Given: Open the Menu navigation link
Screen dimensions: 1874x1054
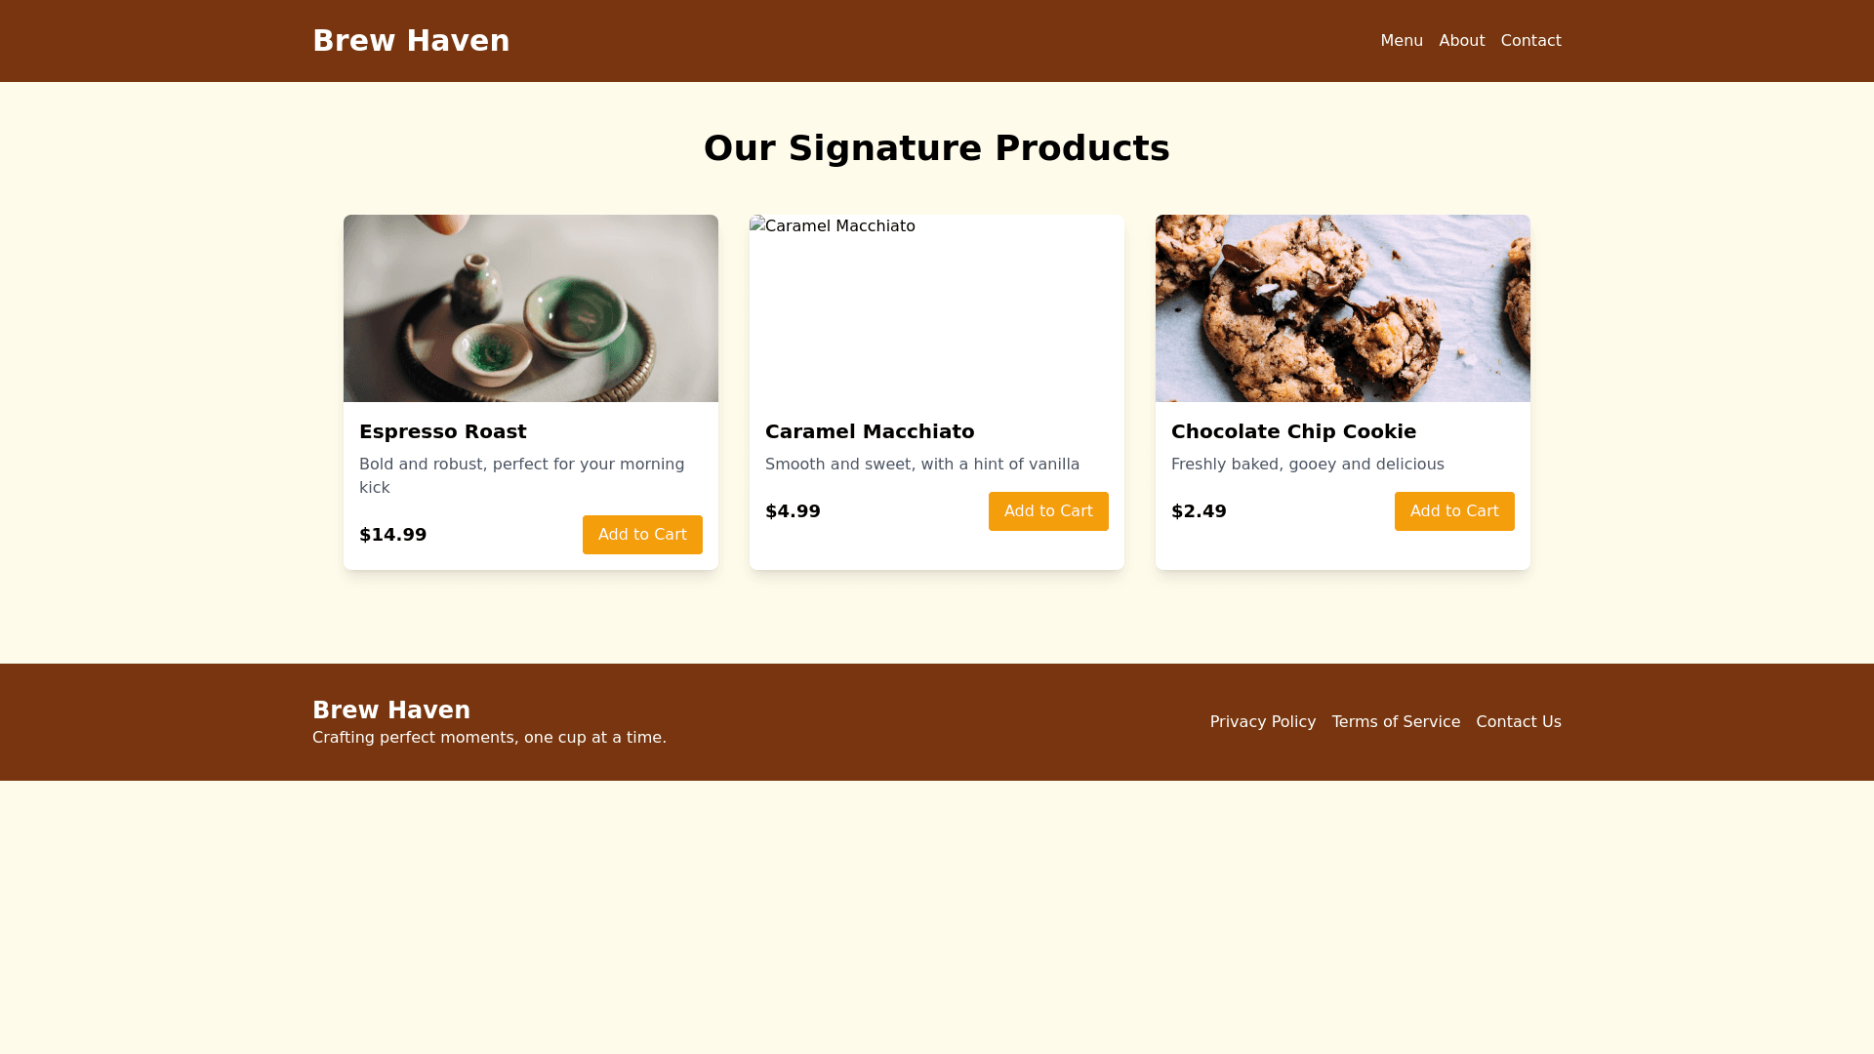Looking at the screenshot, I should [1402, 41].
